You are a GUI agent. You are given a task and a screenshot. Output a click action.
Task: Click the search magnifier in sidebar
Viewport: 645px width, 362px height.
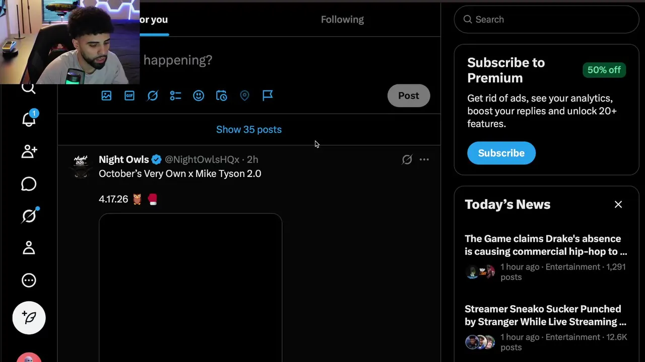coord(29,88)
